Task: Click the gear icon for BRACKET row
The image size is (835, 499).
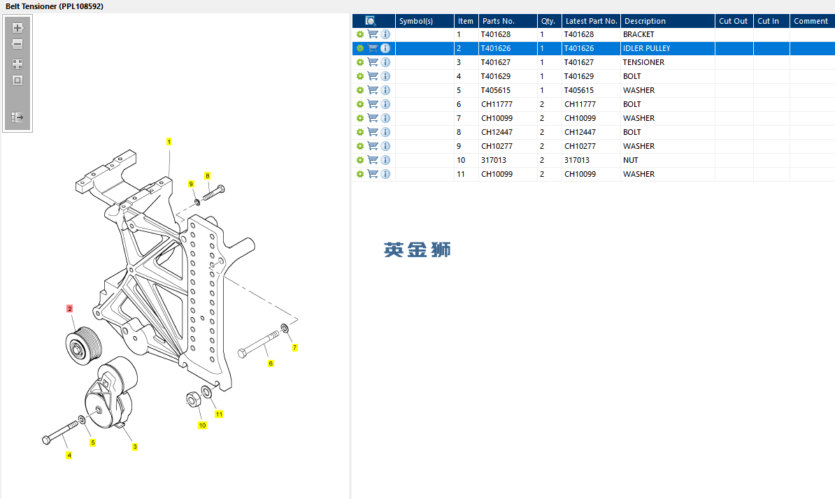Action: tap(360, 34)
